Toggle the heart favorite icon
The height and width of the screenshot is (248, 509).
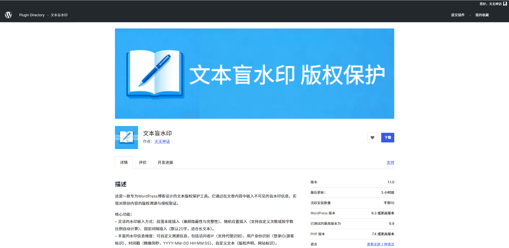(x=372, y=137)
